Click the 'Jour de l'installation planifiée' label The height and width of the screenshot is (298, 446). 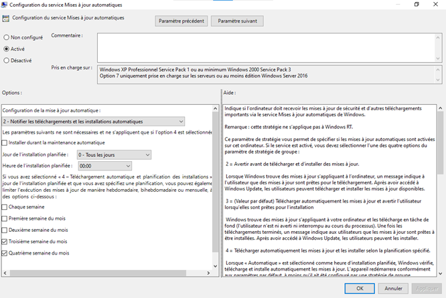35,154
